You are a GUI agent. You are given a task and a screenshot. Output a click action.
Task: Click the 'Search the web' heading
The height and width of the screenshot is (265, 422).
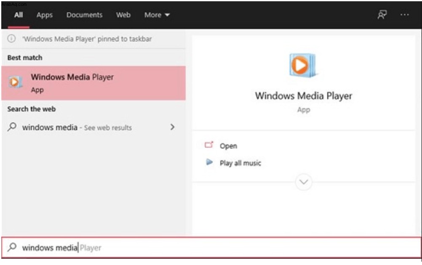click(32, 109)
